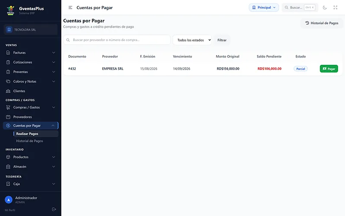The image size is (345, 216).
Task: Focus the Buscar global search field
Action: (300, 7)
